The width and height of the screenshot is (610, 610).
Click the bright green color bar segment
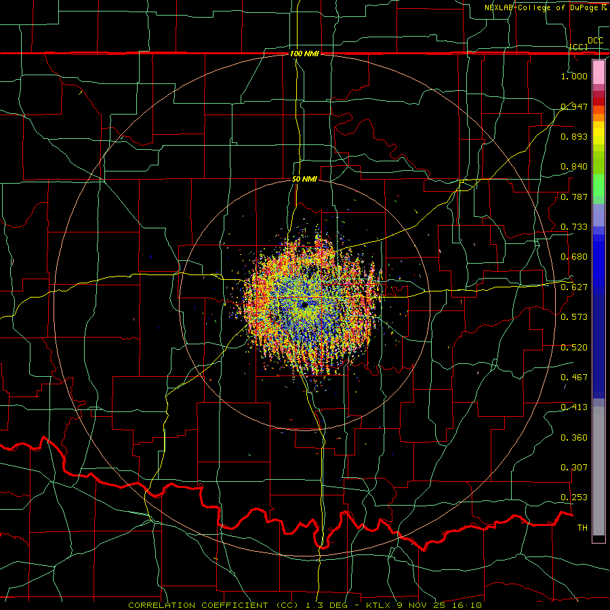(598, 185)
